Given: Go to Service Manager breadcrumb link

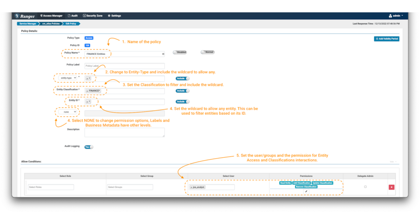Looking at the screenshot, I should pyautogui.click(x=27, y=24).
